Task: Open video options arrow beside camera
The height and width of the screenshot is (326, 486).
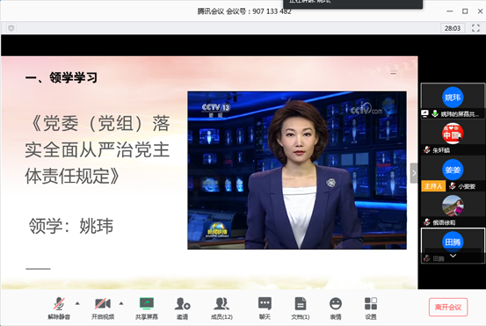Action: [121, 303]
